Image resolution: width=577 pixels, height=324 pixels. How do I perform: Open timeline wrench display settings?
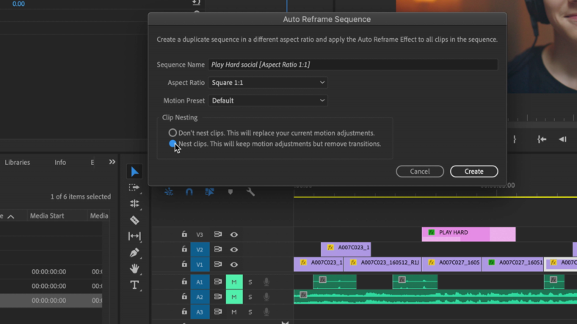(250, 192)
